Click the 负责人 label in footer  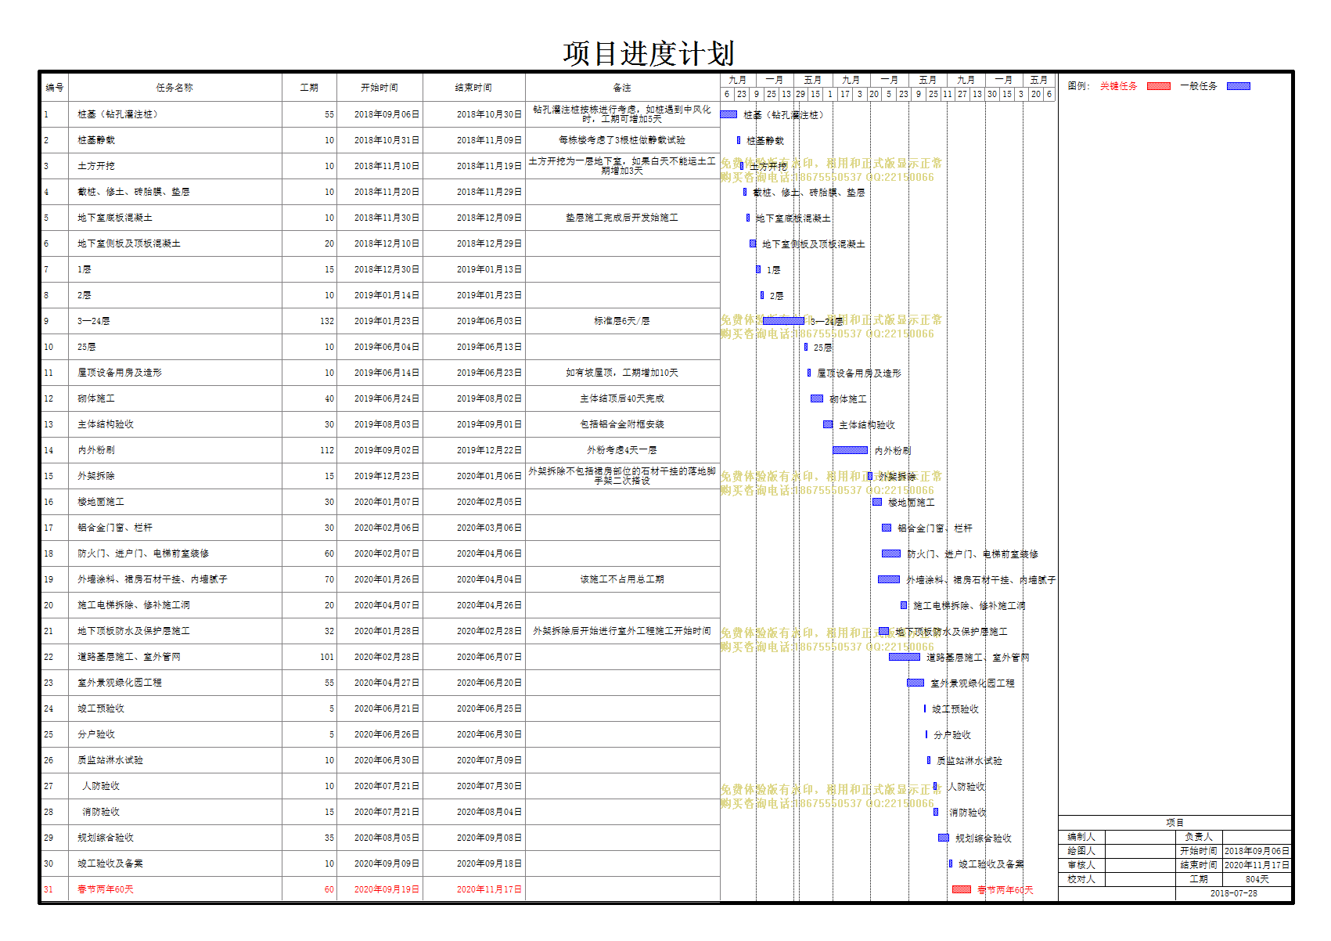tap(1199, 837)
